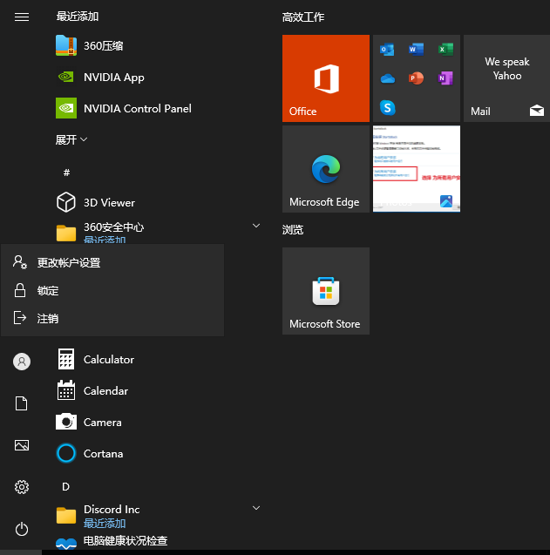Select 注销 to sign out

112,318
